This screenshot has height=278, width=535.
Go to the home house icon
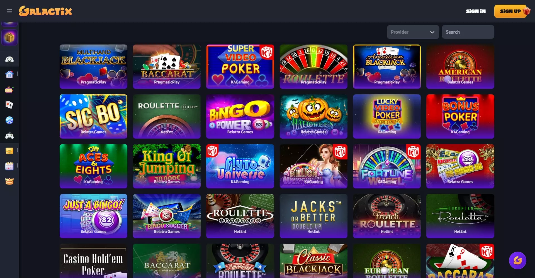pyautogui.click(x=9, y=74)
